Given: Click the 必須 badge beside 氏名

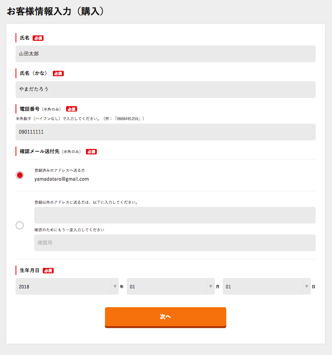Looking at the screenshot, I should (38, 38).
